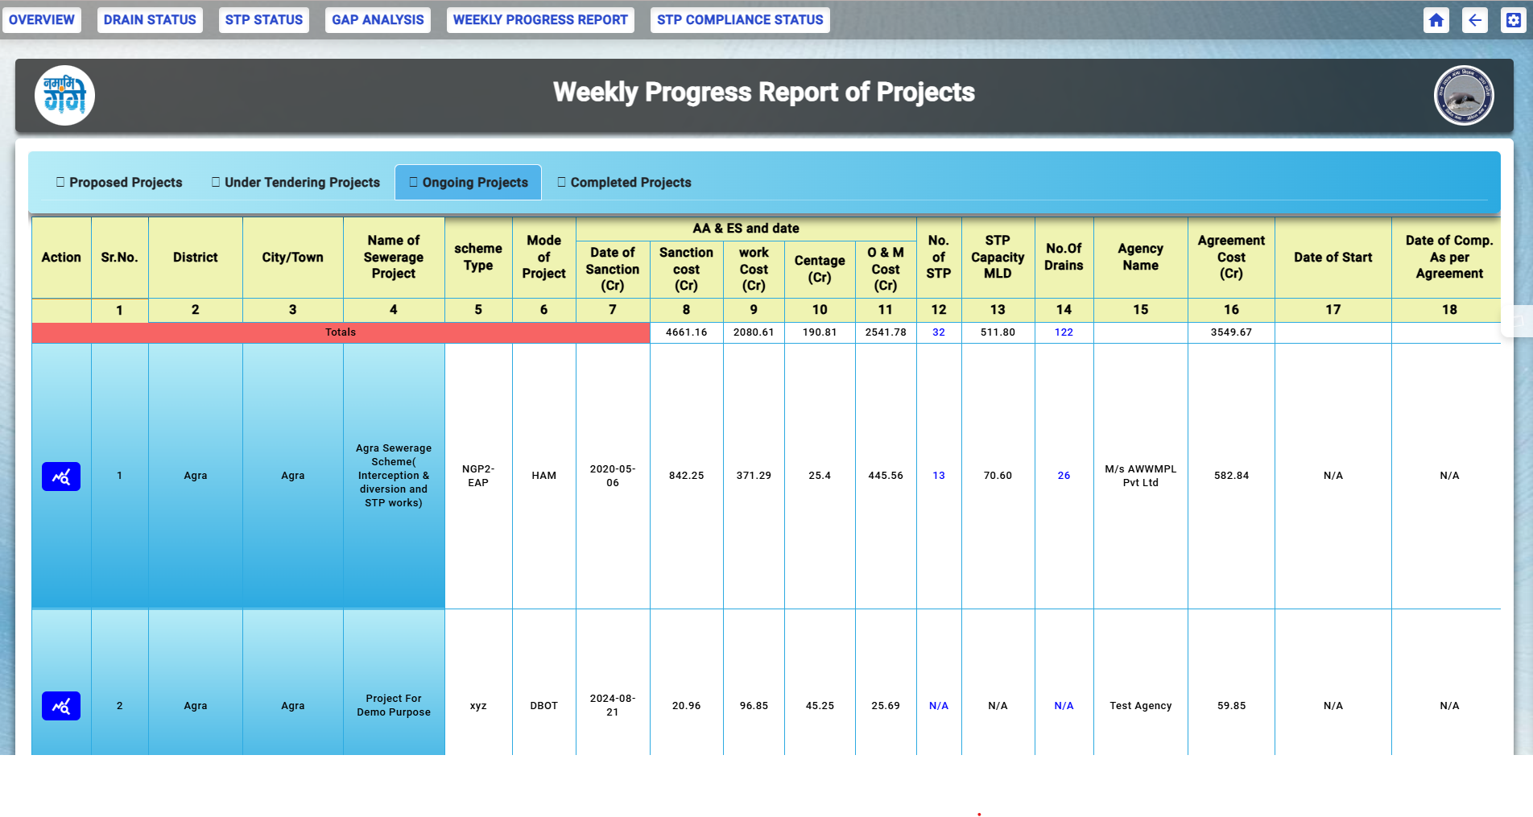Select the Proposed Projects tab
This screenshot has width=1533, height=817.
[119, 183]
